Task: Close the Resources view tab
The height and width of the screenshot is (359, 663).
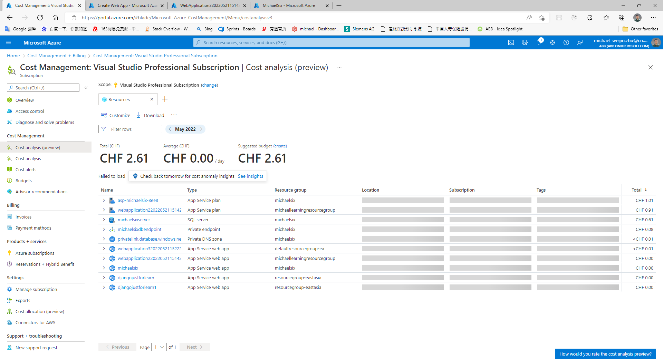Action: 152,99
